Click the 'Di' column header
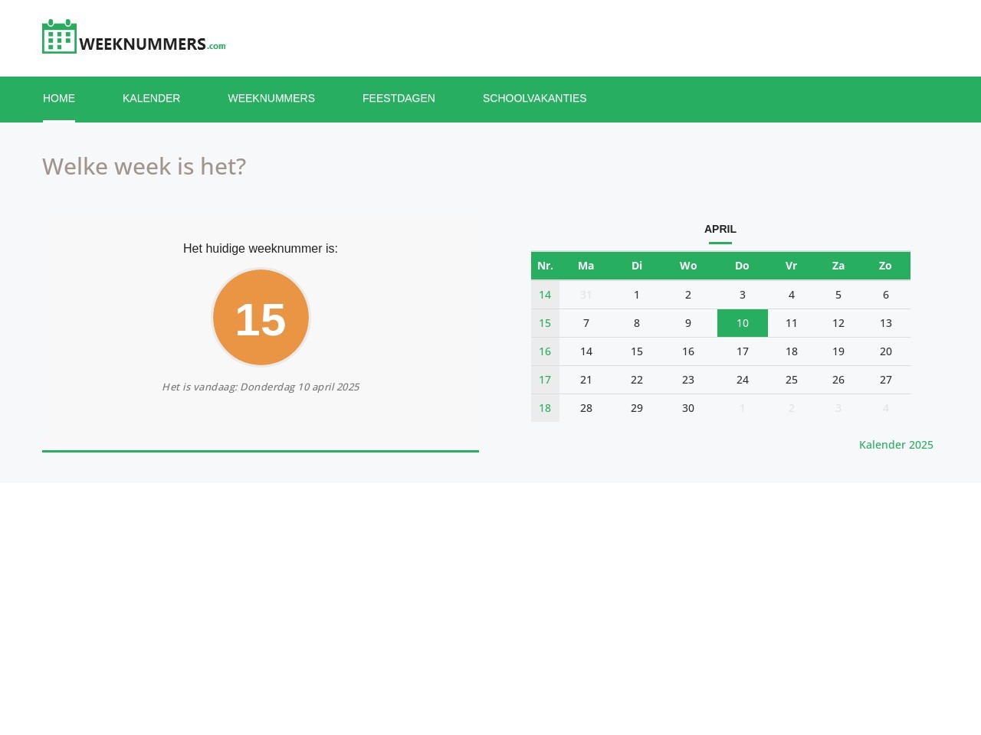Viewport: 981px width, 735px height. pos(637,266)
